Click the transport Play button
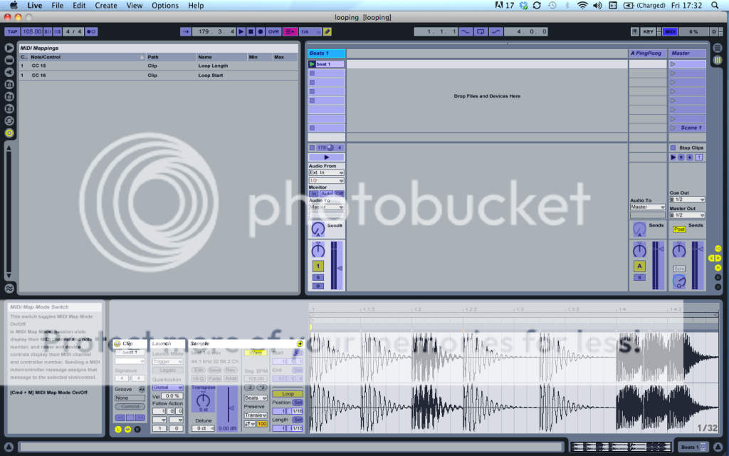Image resolution: width=729 pixels, height=456 pixels. click(x=241, y=31)
